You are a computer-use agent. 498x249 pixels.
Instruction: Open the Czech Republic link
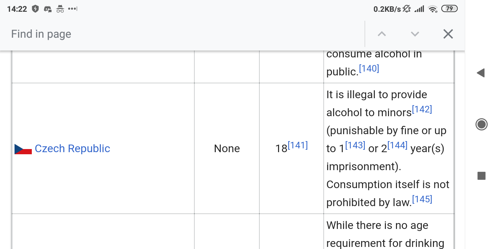tap(72, 148)
